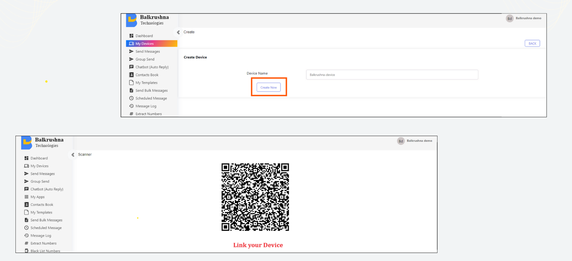Image resolution: width=572 pixels, height=261 pixels.
Task: Click the Bd avatar on the Create Device page
Action: click(x=510, y=18)
